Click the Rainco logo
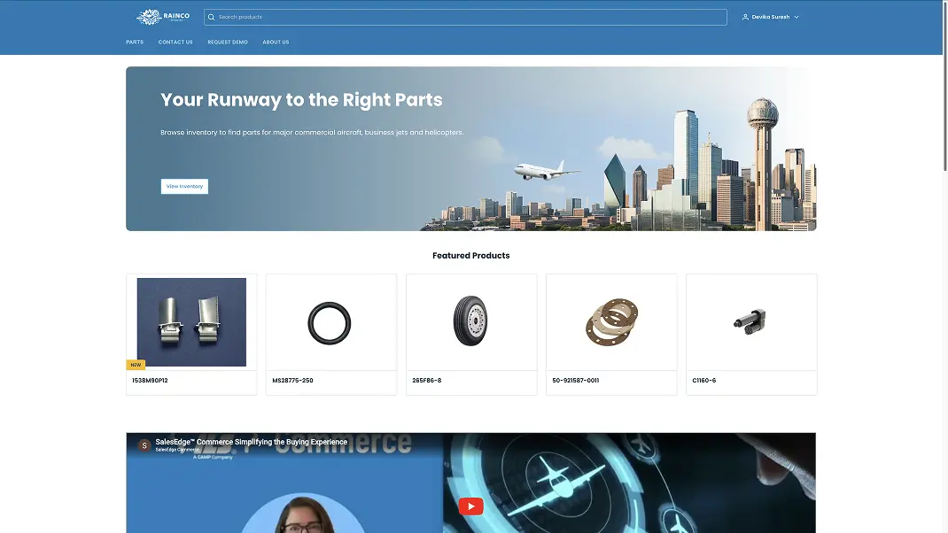Viewport: 948px width, 533px height. point(163,17)
